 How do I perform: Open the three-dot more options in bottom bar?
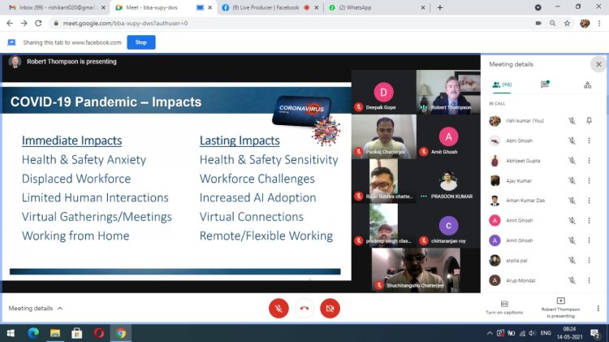598,308
